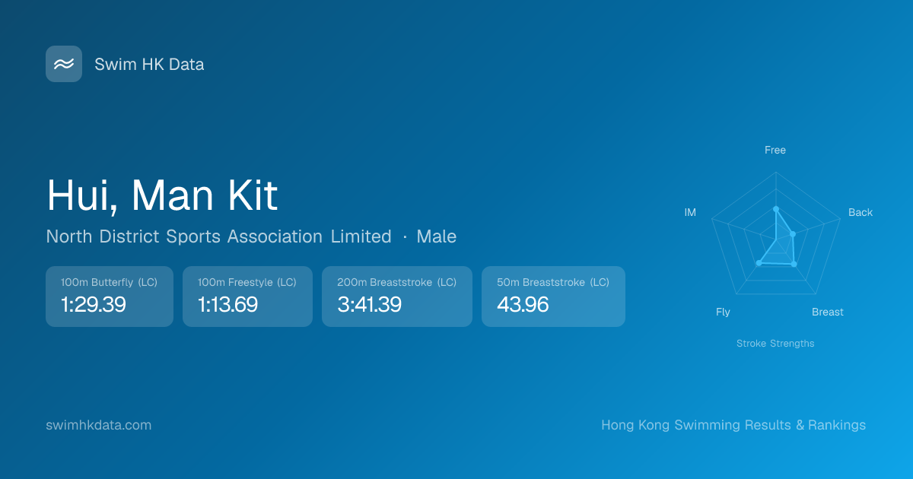Viewport: 913px width, 479px height.
Task: Open the 100m Butterfly (LC) time card
Action: pyautogui.click(x=110, y=297)
